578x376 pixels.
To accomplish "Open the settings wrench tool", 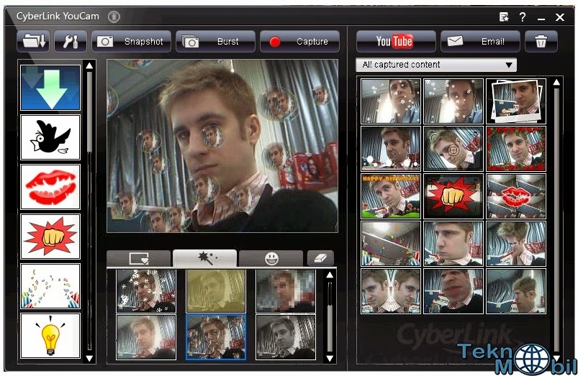I will (x=71, y=41).
